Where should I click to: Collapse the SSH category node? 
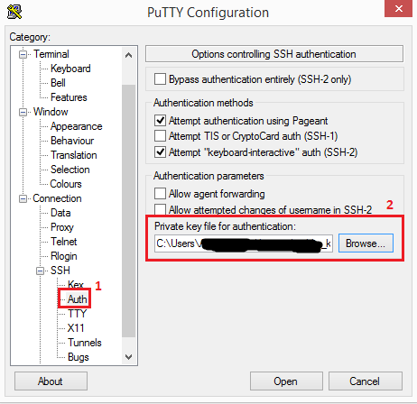(40, 271)
